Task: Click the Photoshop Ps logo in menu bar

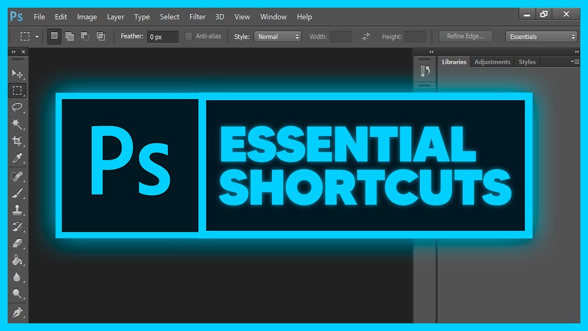Action: point(17,17)
